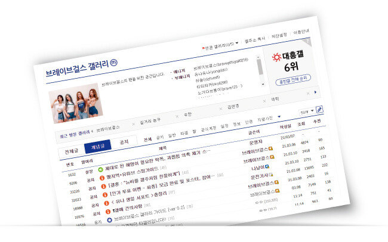
Task: Open post starting '제대로 된 해명이 필요한 학폭'
Action: coord(158,160)
